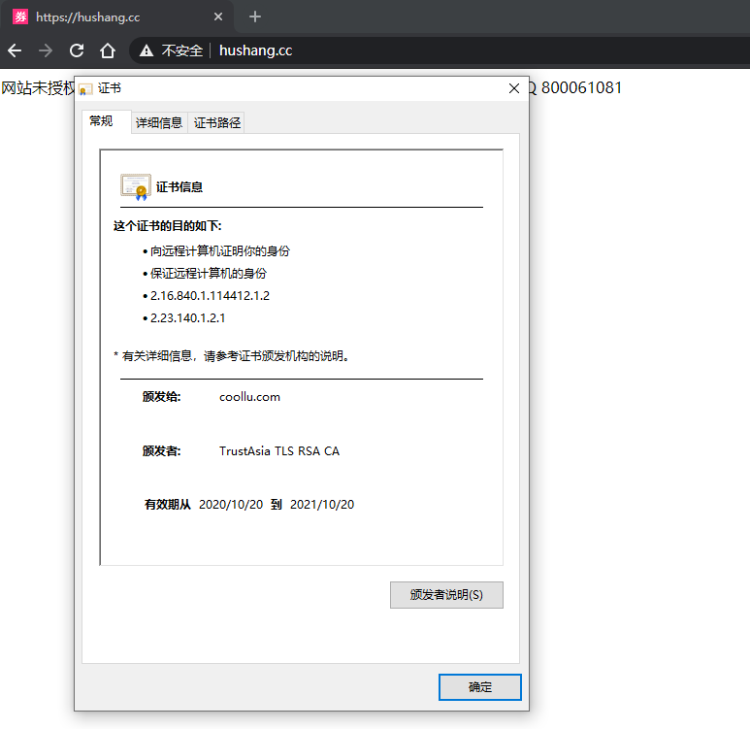Click the 不安全 security label
Screen dimensions: 750x729
[x=182, y=50]
